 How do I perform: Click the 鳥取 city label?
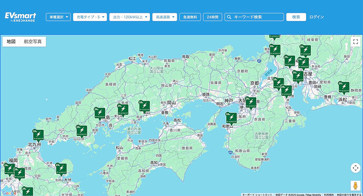point(186,57)
